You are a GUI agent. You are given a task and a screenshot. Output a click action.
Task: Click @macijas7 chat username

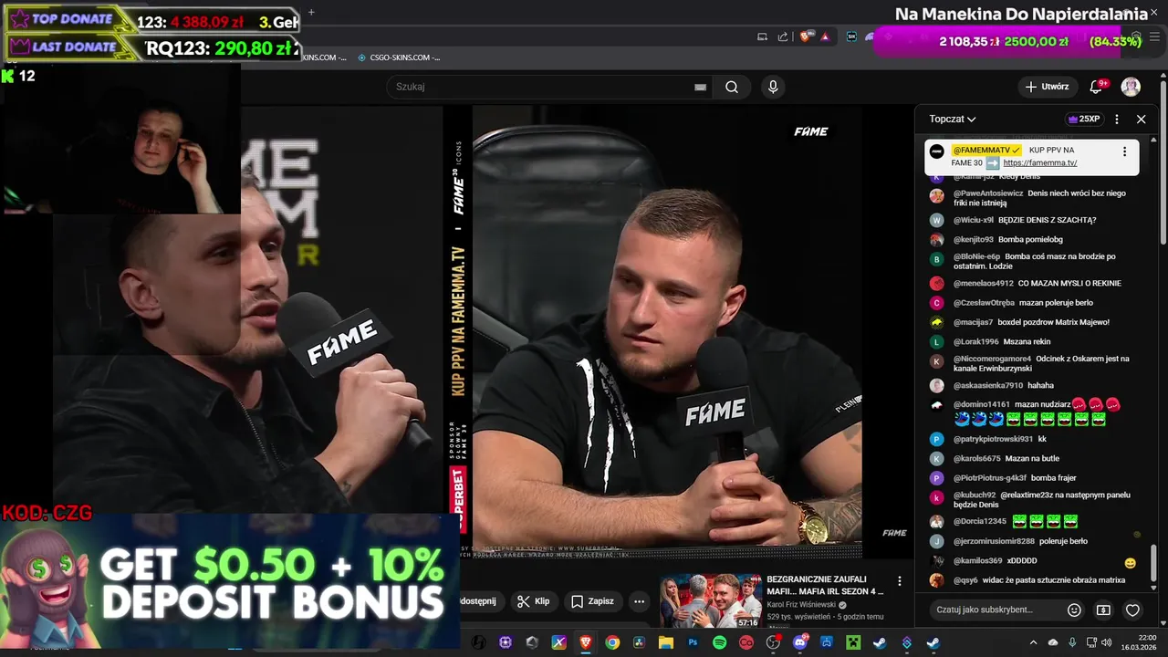click(973, 322)
